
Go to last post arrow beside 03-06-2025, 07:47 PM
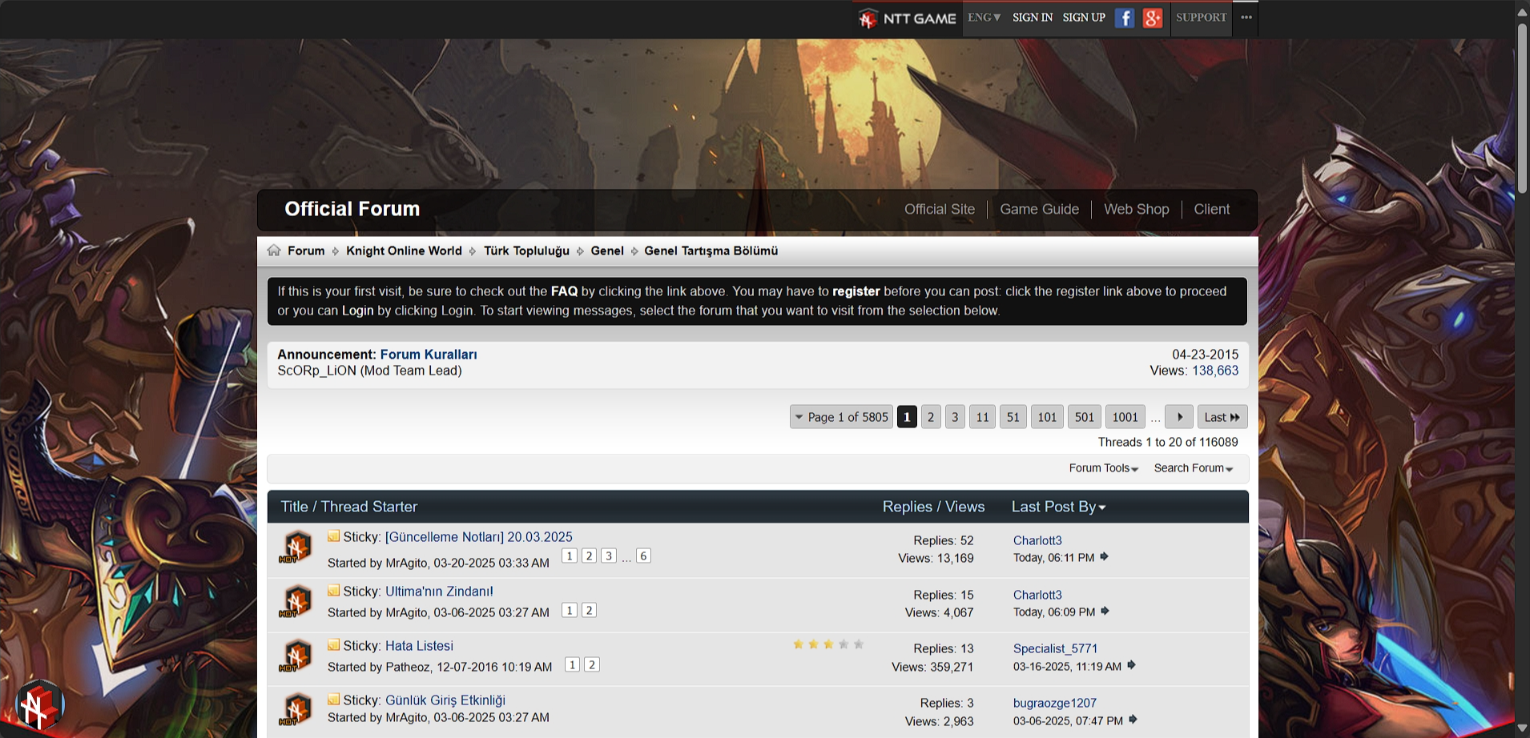[x=1133, y=720]
